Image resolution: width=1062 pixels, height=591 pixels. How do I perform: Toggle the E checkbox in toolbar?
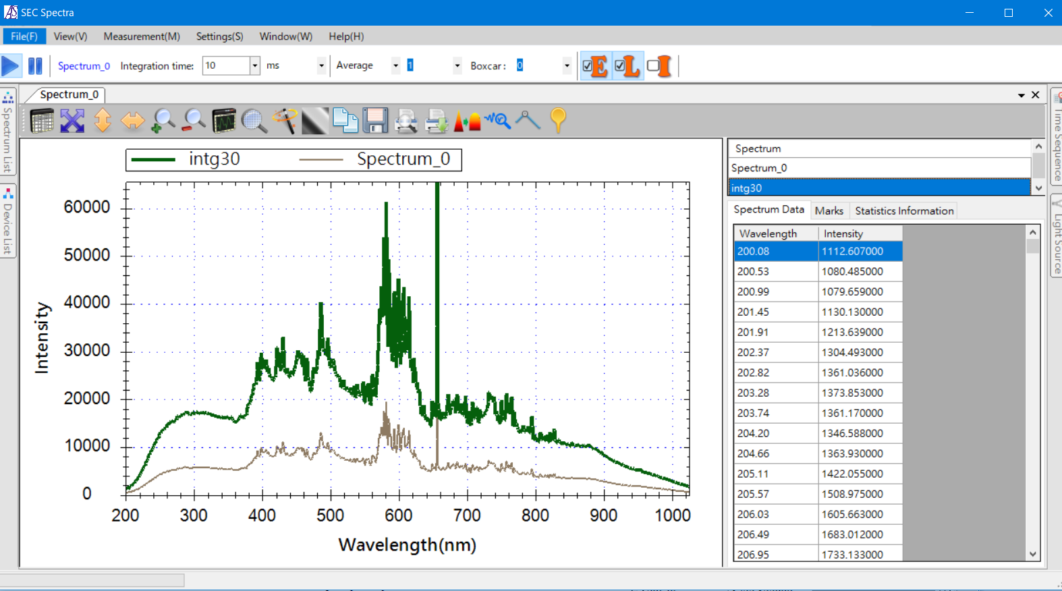(x=588, y=66)
